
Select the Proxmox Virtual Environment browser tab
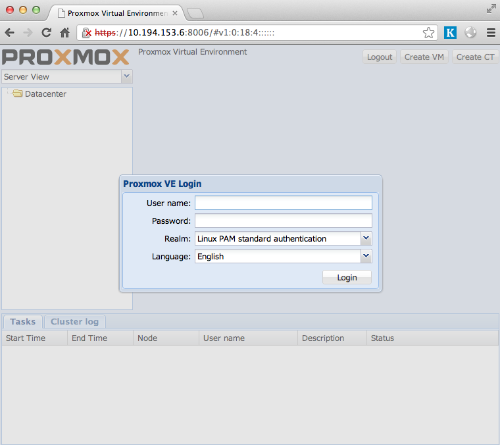[x=116, y=13]
